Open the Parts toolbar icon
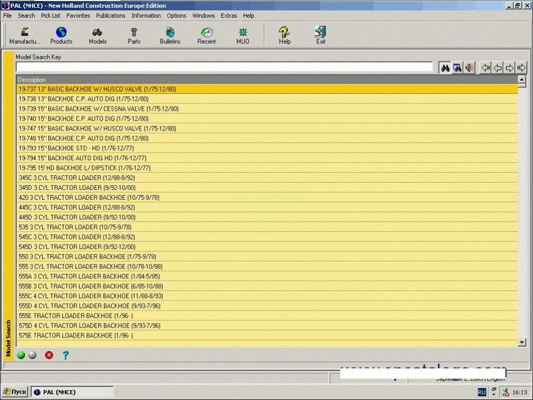 pyautogui.click(x=134, y=32)
